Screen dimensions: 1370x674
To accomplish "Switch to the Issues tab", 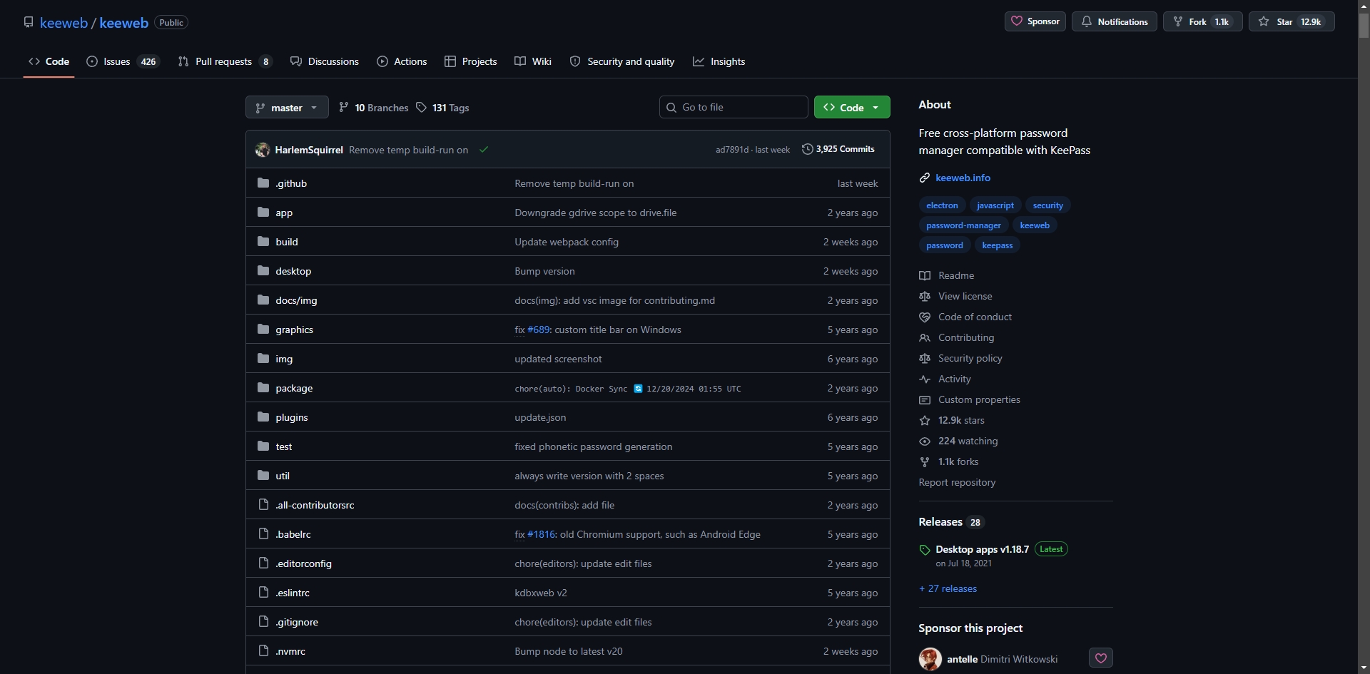I will click(123, 61).
